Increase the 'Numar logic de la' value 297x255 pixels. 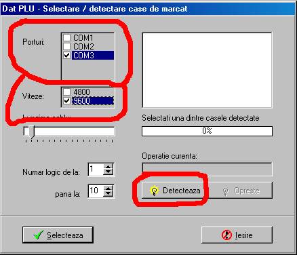[108, 167]
